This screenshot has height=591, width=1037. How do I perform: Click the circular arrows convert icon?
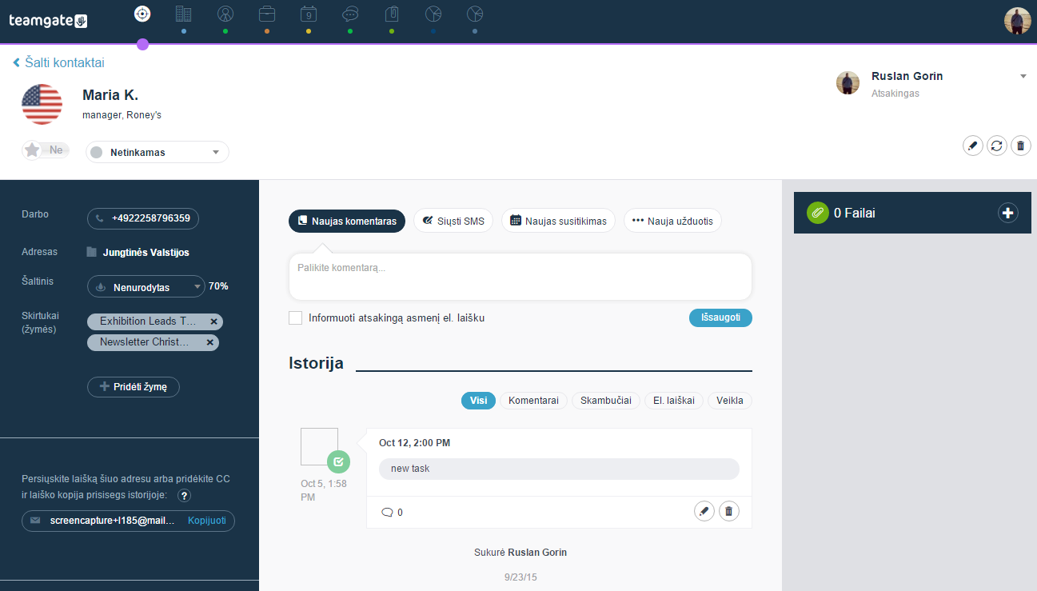coord(996,146)
